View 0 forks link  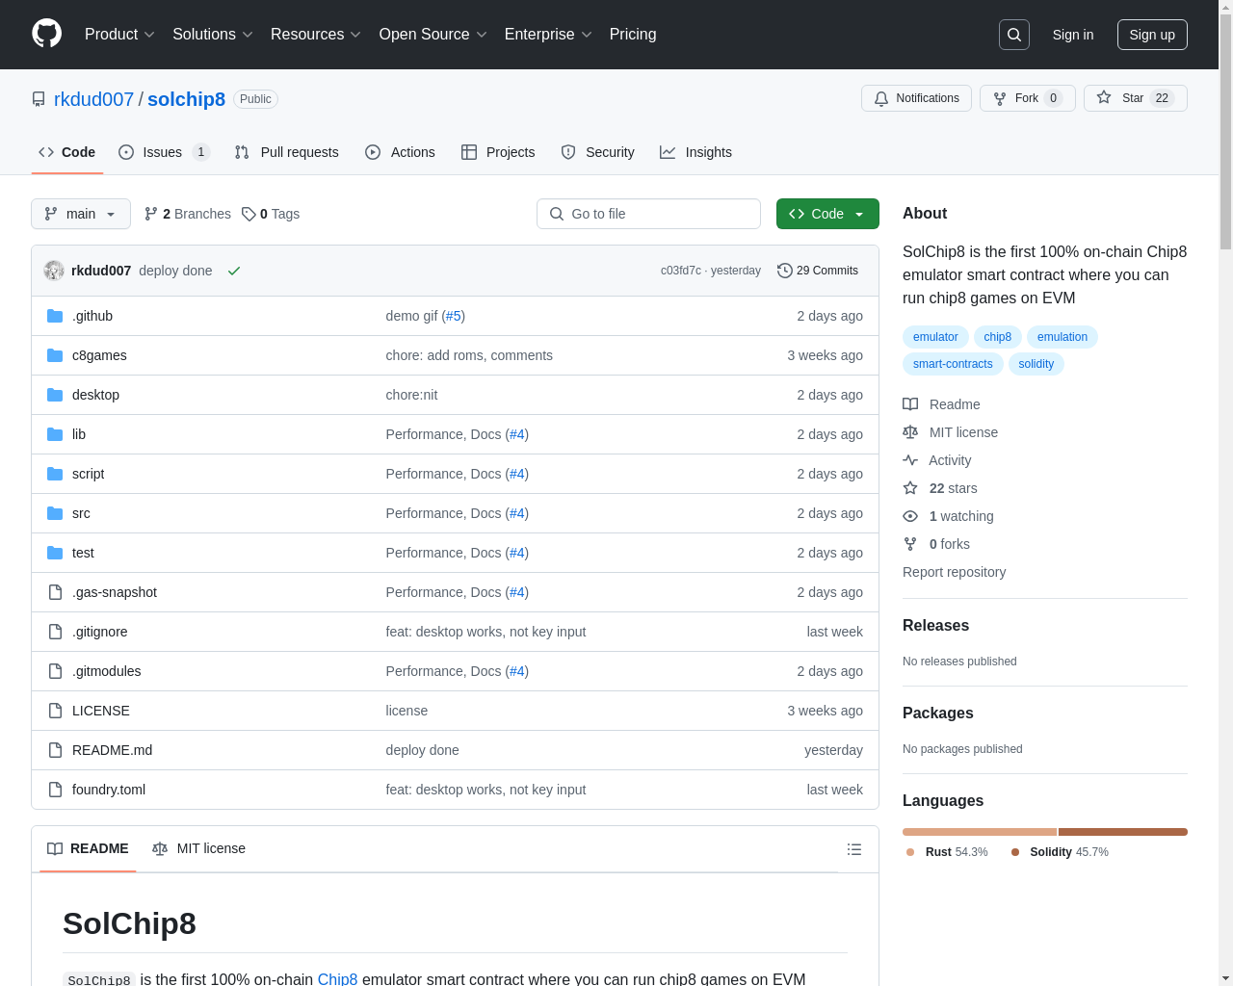pos(936,544)
